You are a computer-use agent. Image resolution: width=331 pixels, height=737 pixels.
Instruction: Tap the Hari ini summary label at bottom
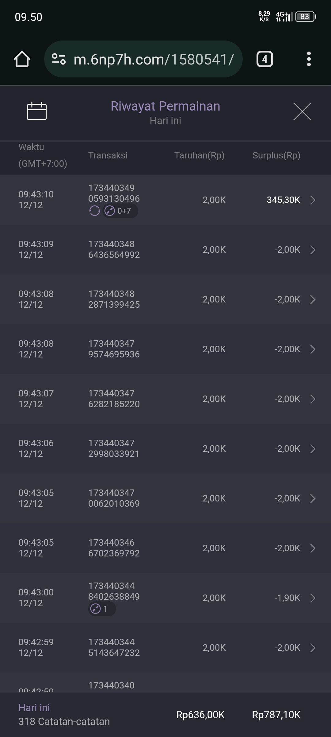click(x=34, y=708)
